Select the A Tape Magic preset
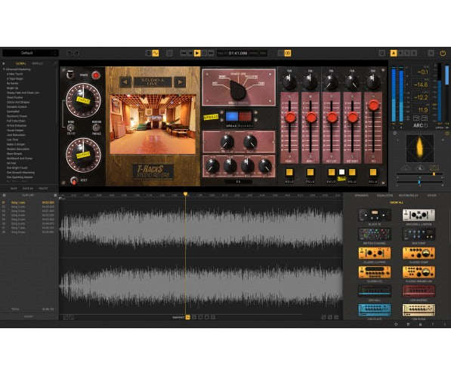 tap(15, 78)
